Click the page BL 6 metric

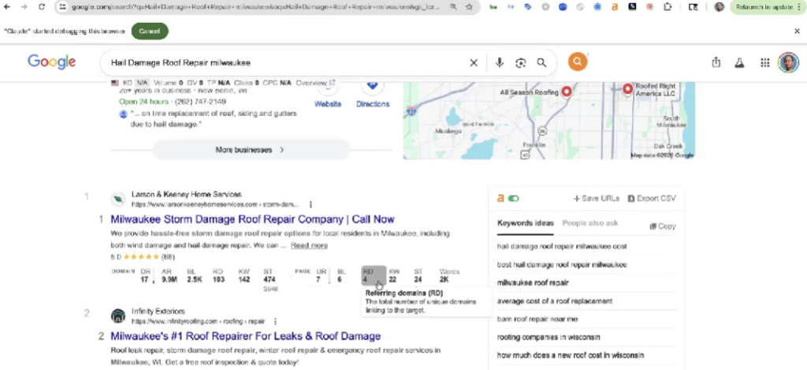[x=341, y=275]
